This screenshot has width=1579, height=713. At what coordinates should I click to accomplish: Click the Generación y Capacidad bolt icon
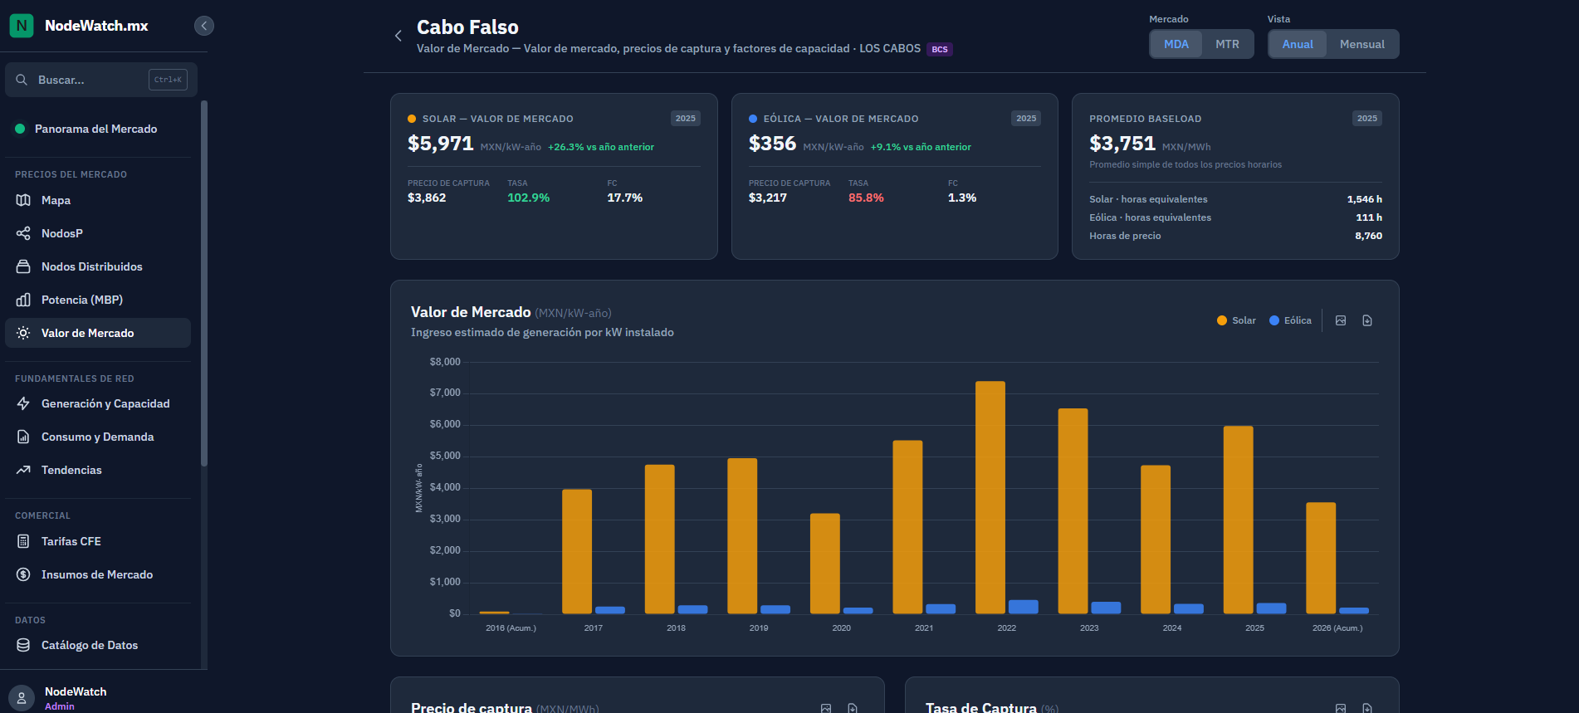click(x=23, y=403)
